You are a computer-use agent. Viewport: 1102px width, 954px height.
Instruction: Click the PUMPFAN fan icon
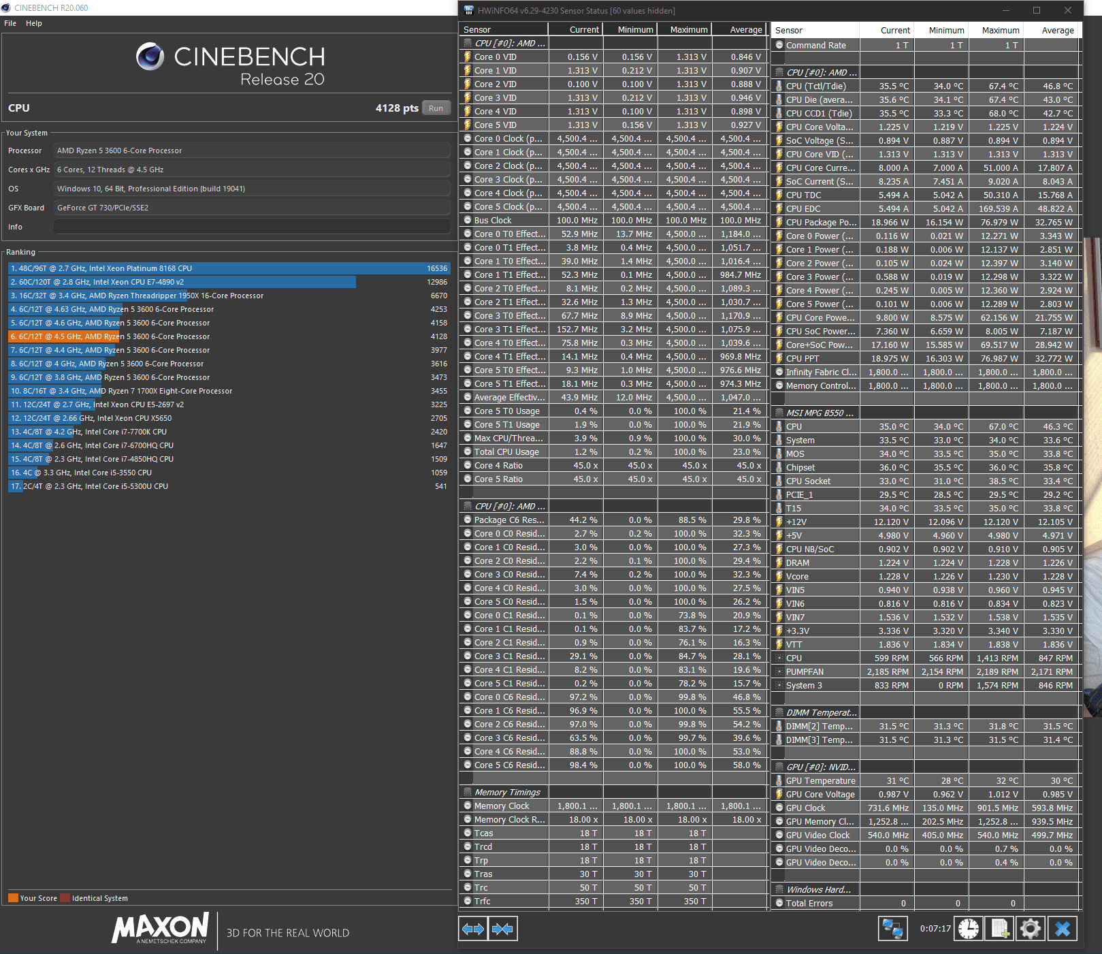(779, 672)
